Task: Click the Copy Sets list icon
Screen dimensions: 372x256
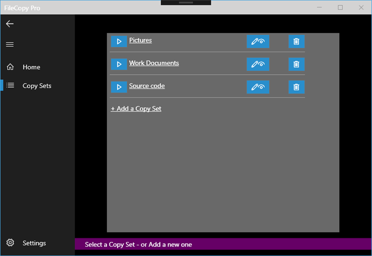Action: [10, 85]
